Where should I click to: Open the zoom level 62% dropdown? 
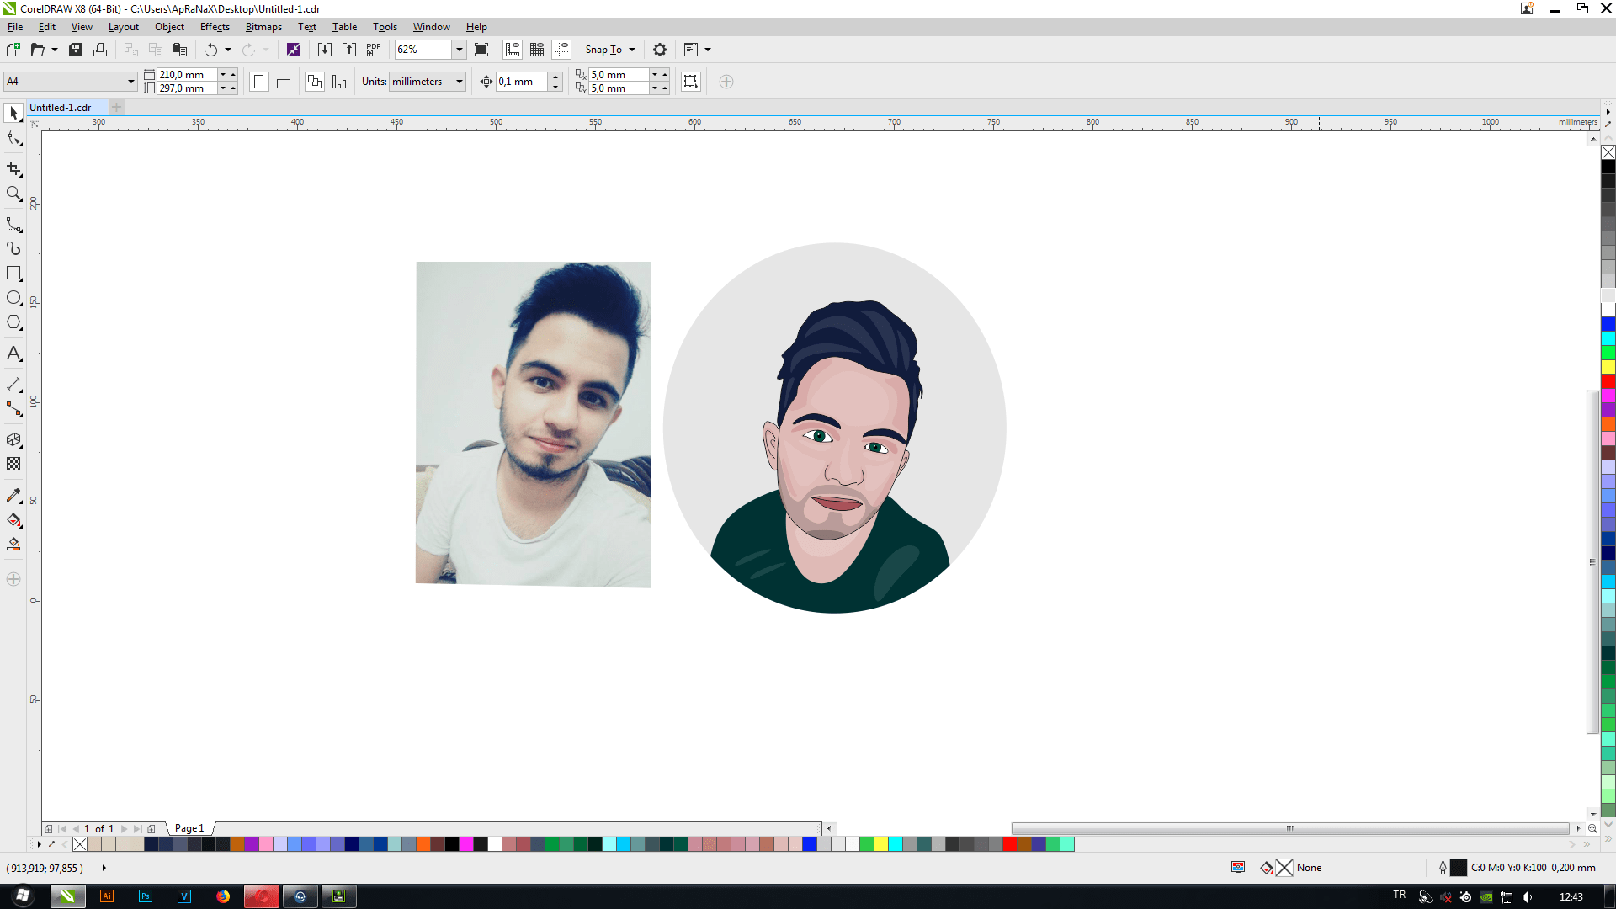point(460,50)
